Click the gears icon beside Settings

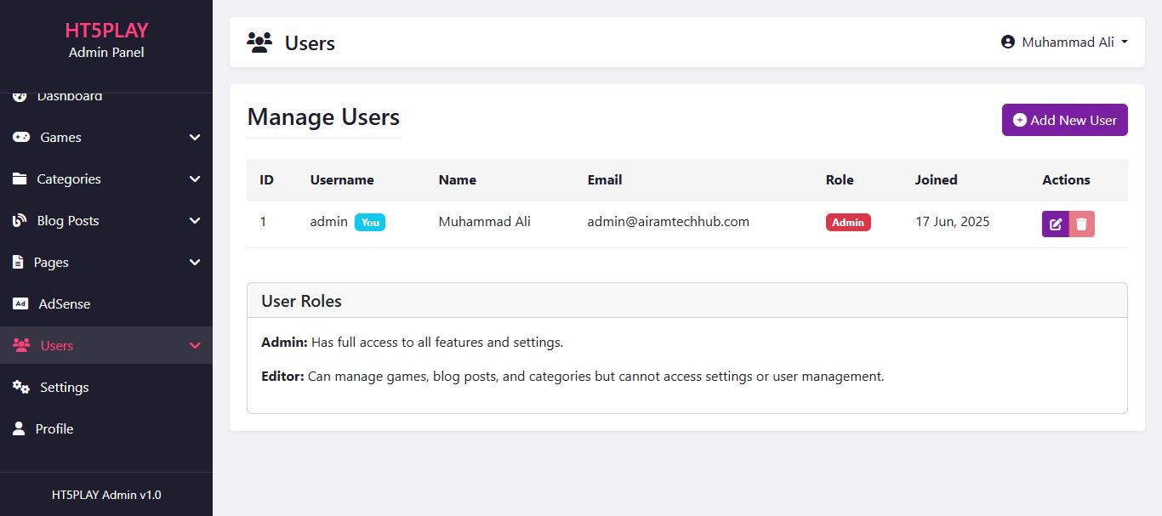(21, 387)
